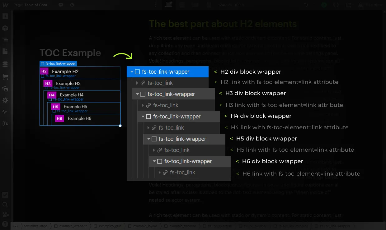Select fs-toc_link-wrapper label in H3 wrapper row
386x230 pixels.
click(171, 94)
